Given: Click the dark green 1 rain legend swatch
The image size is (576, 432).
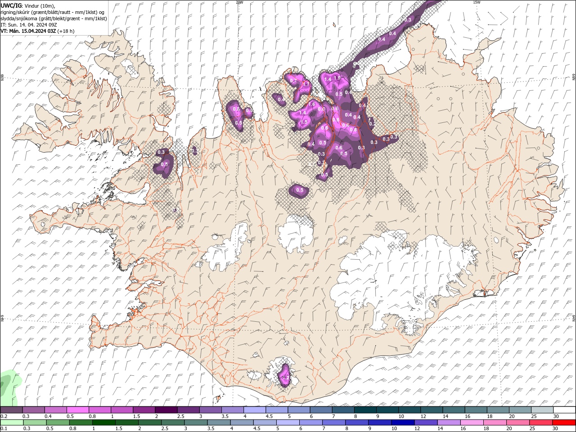Looking at the screenshot, I should click(x=104, y=423).
